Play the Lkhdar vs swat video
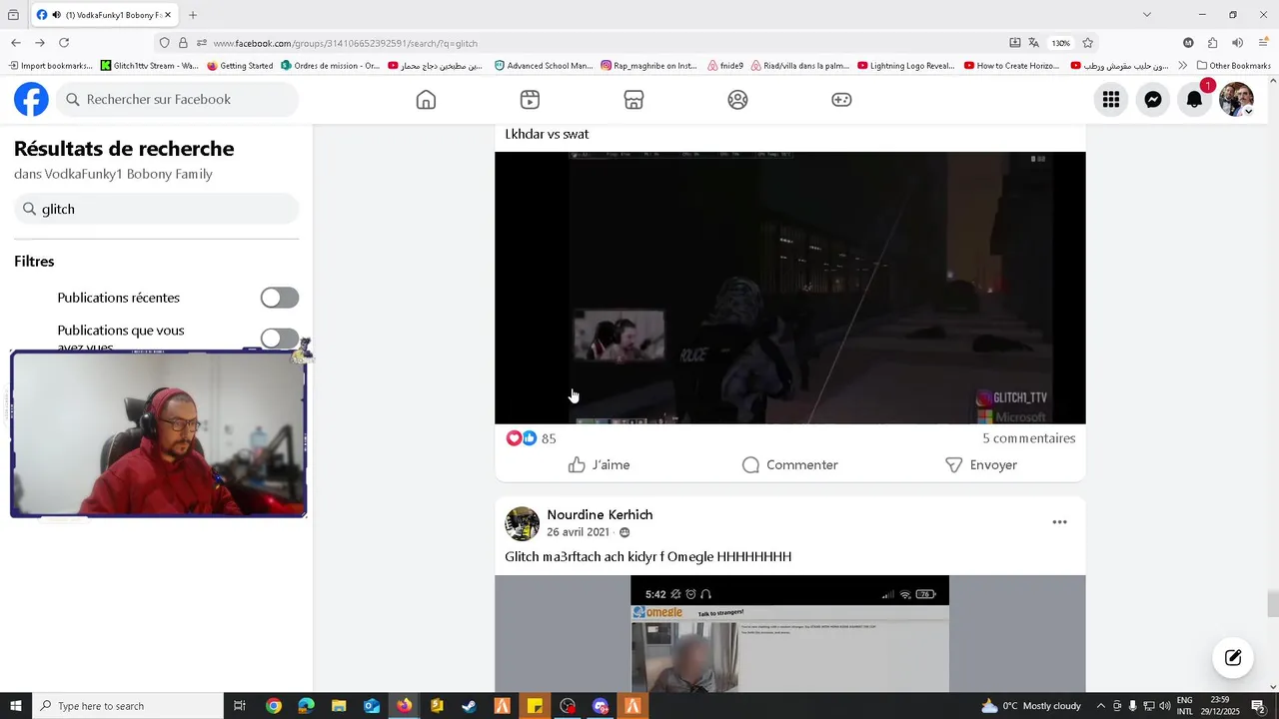The image size is (1279, 719). pyautogui.click(x=789, y=288)
